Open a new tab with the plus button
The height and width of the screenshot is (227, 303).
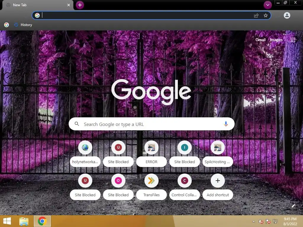pos(80,5)
